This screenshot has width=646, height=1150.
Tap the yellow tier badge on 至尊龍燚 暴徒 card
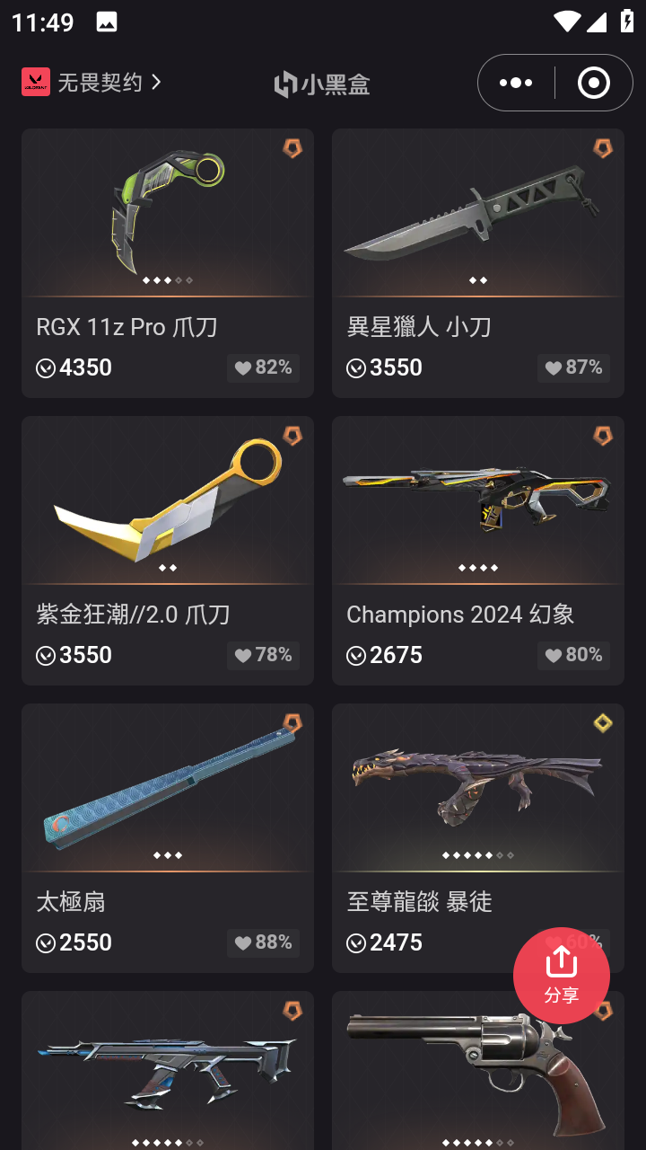coord(603,723)
